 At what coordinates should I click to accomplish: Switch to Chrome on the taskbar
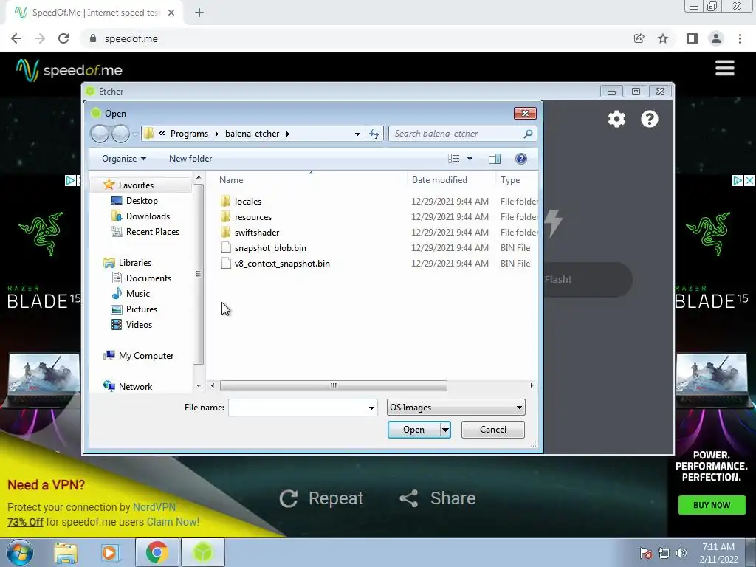pos(157,552)
